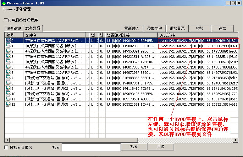Click the 添加目录 button
The height and width of the screenshot is (157, 243).
(x=177, y=28)
